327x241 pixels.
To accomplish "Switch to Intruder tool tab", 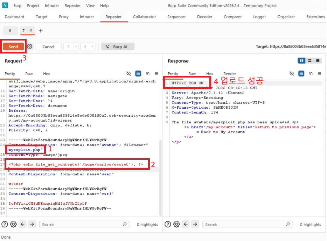I will pyautogui.click(x=87, y=17).
